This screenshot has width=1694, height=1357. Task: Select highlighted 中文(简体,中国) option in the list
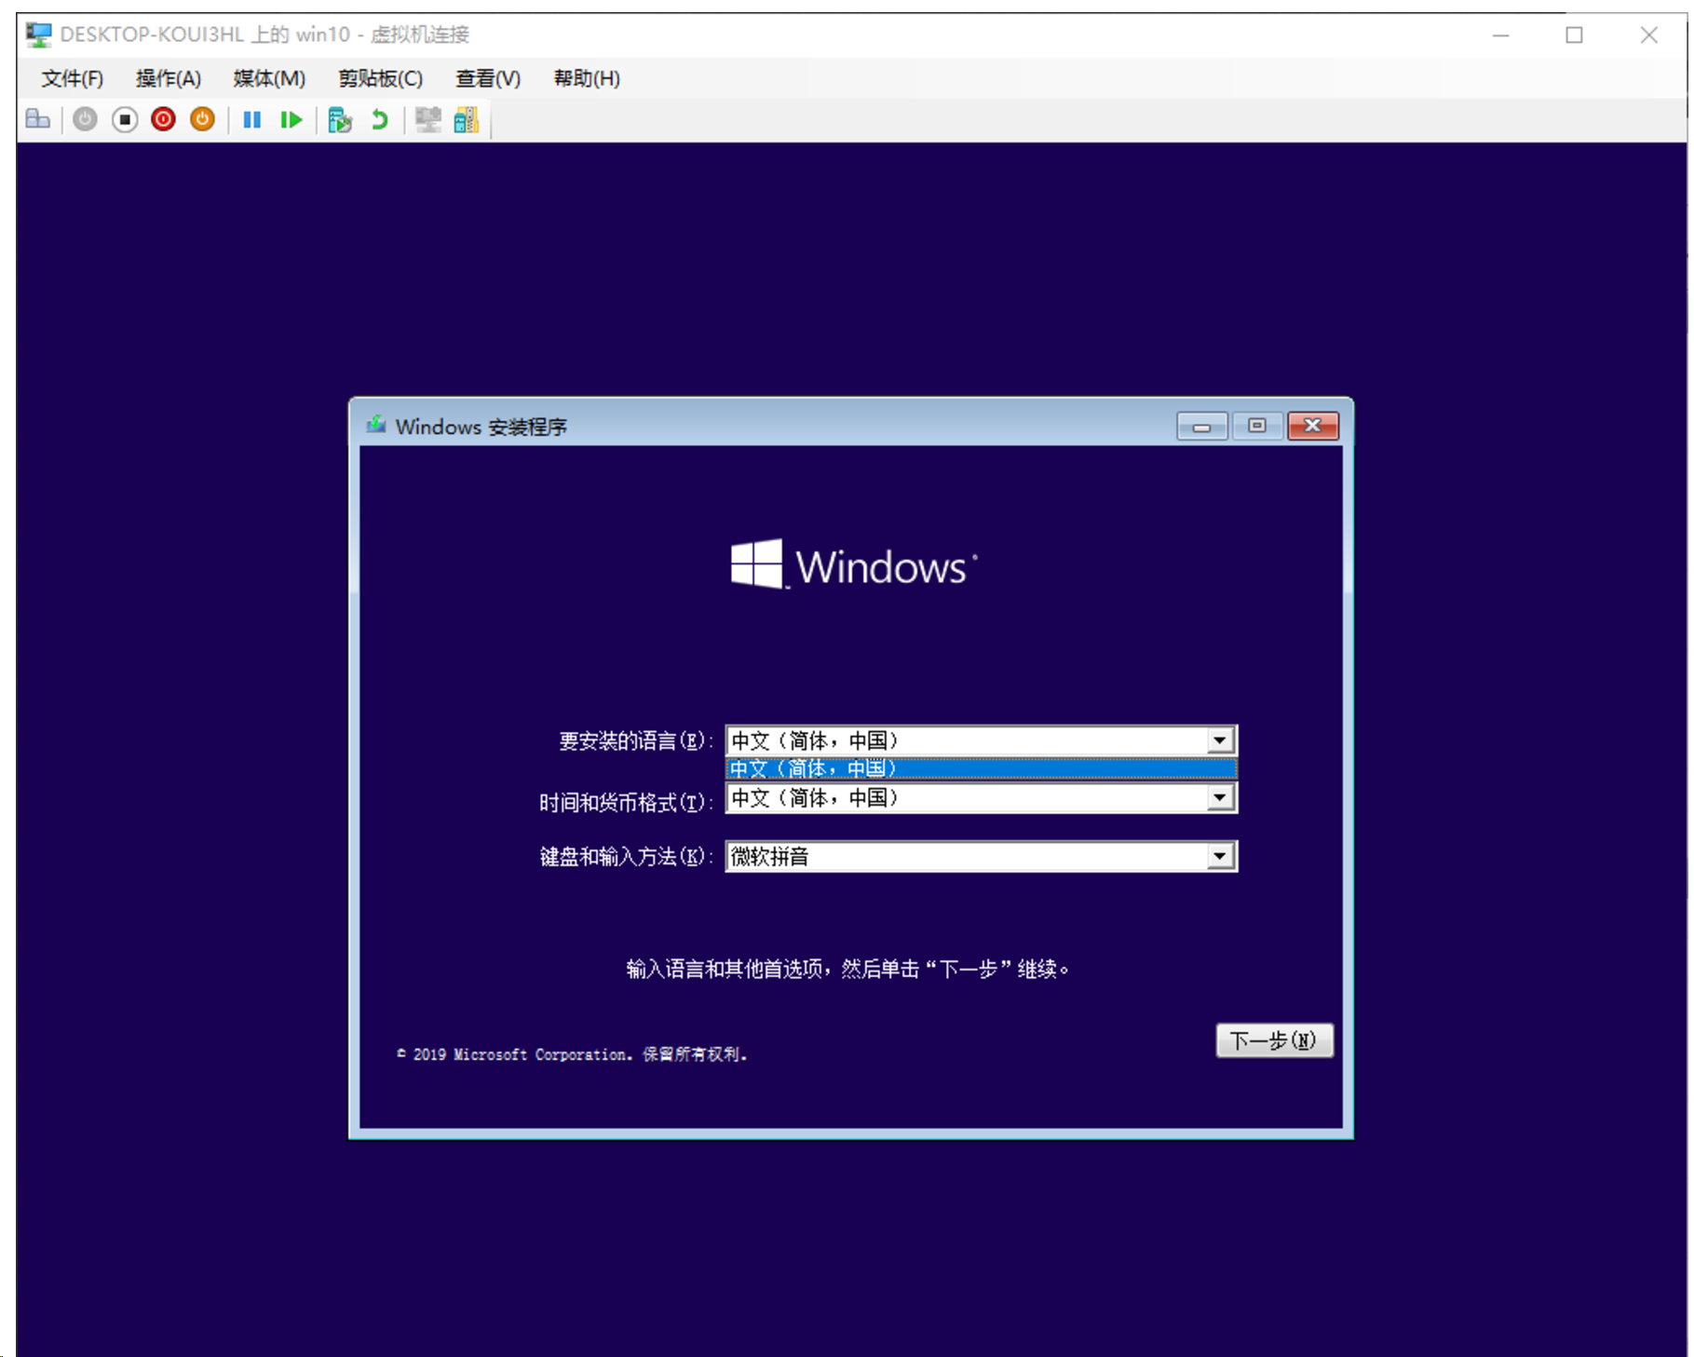(981, 768)
